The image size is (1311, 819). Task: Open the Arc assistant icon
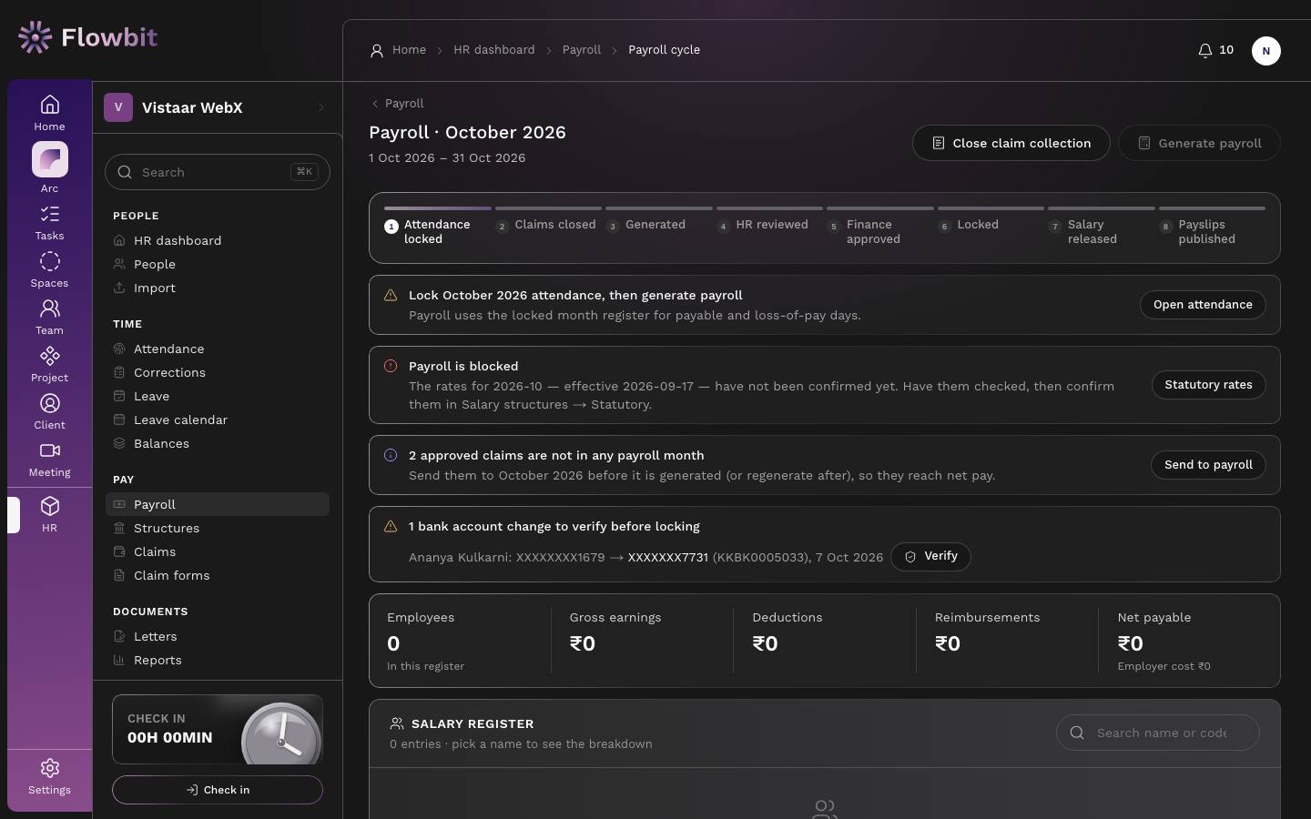pos(50,159)
